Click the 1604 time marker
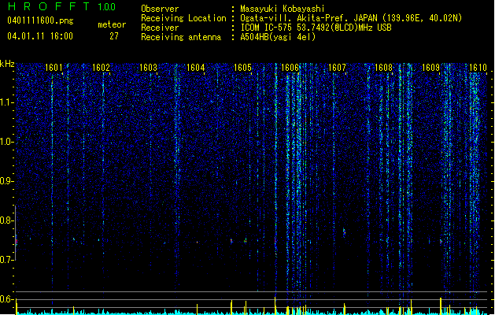This screenshot has width=495, height=315. click(x=195, y=68)
